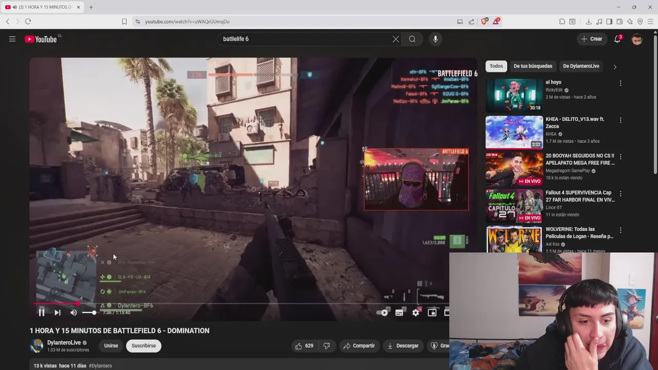Screen dimensions: 658x370
Task: Open options for el hoyo video
Action: pos(620,83)
